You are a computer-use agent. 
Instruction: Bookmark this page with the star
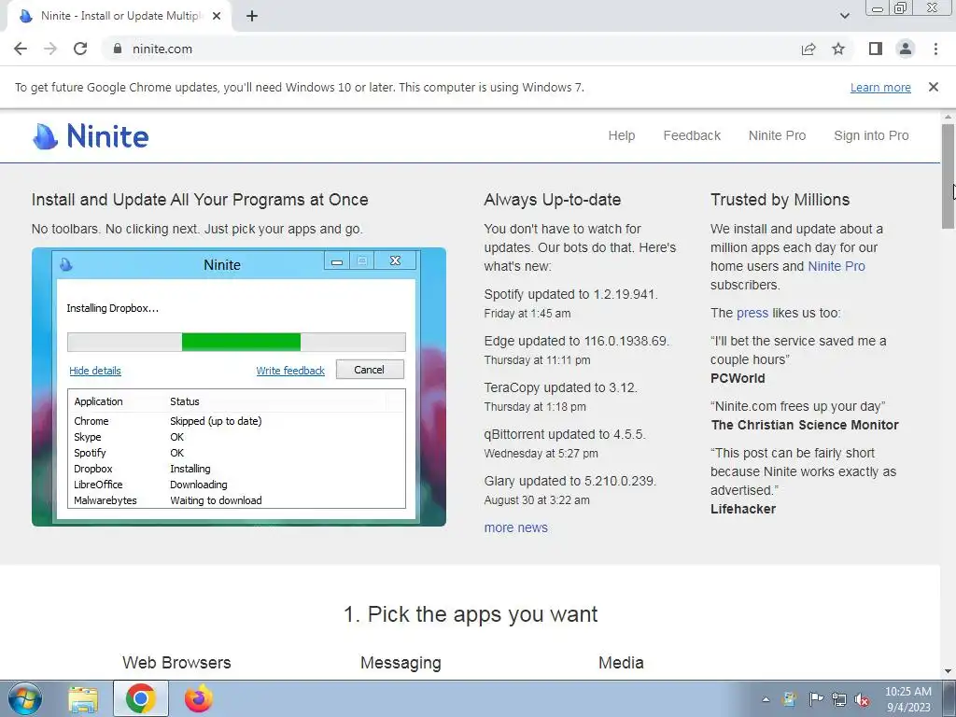(838, 49)
